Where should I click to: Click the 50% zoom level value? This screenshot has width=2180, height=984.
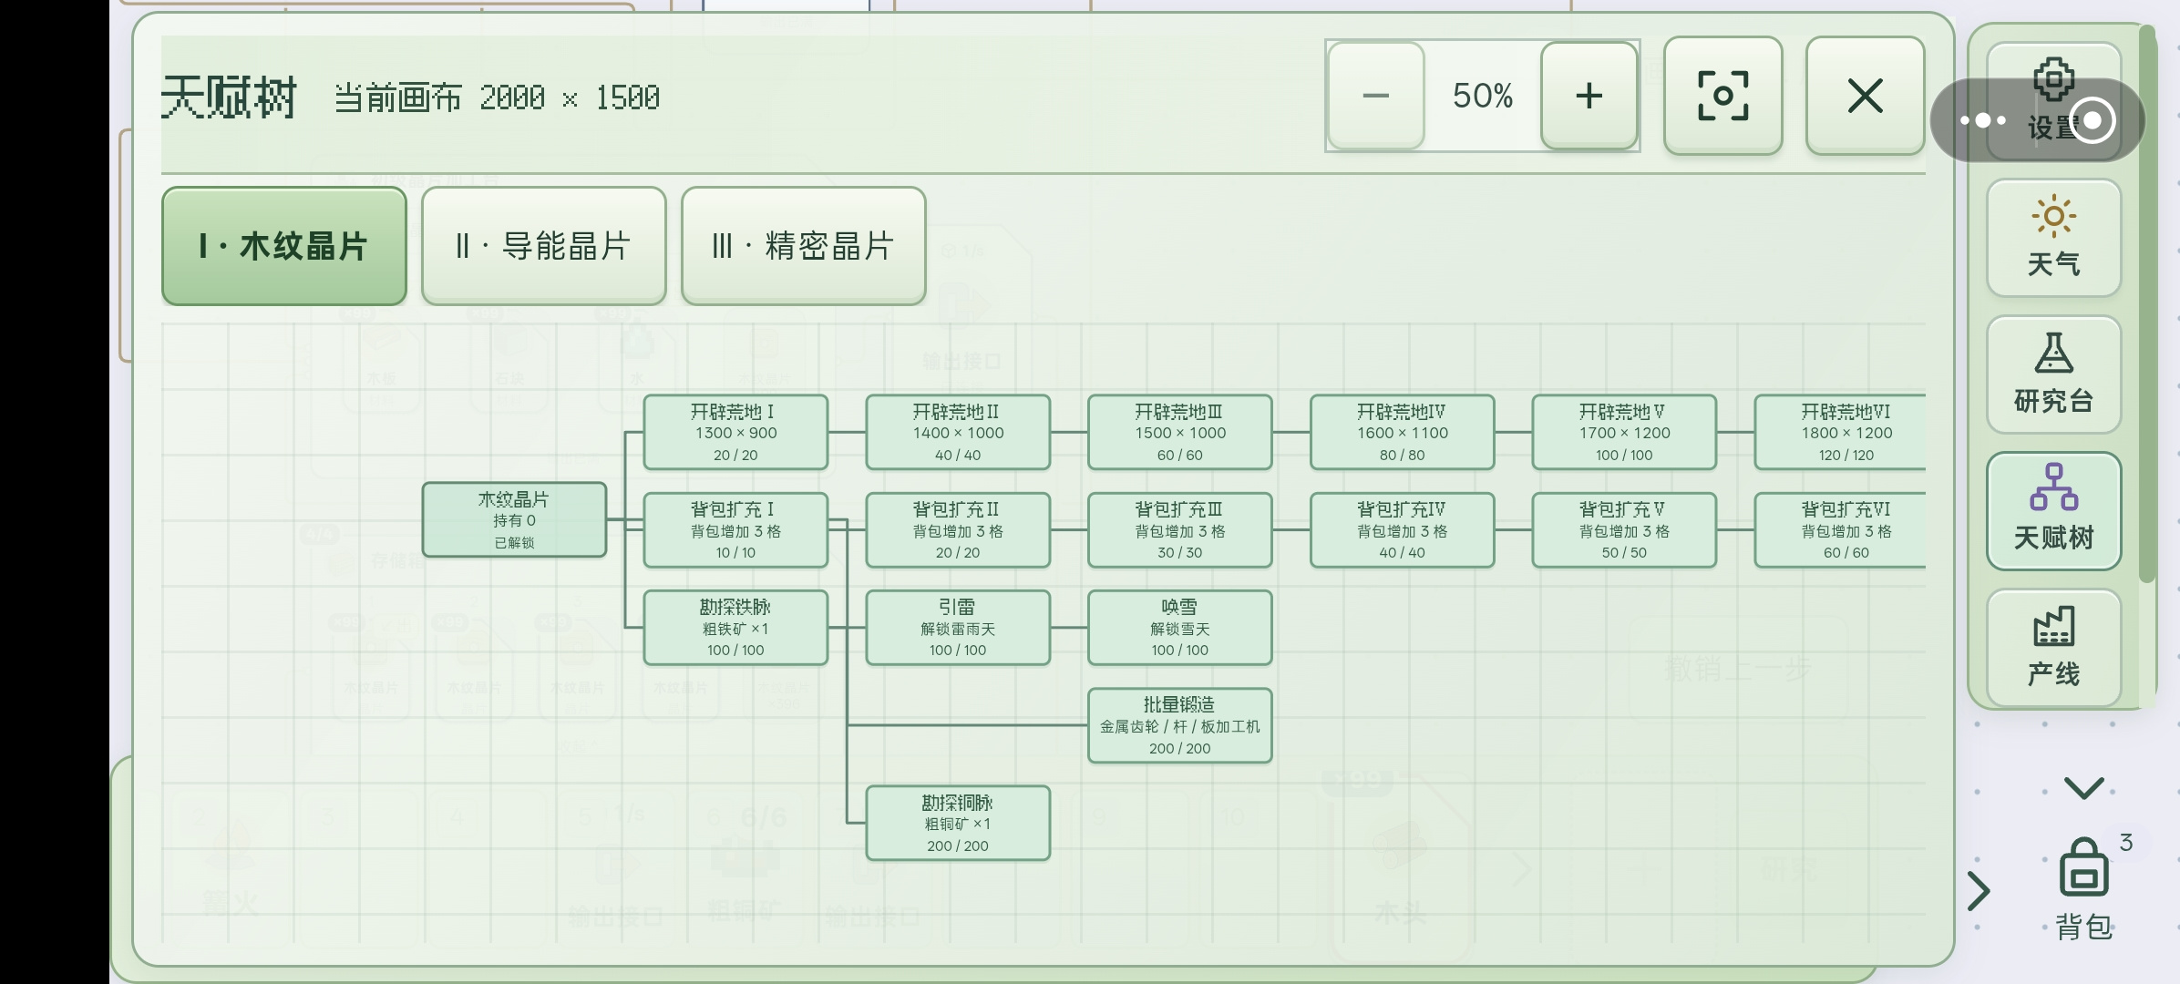coord(1482,96)
